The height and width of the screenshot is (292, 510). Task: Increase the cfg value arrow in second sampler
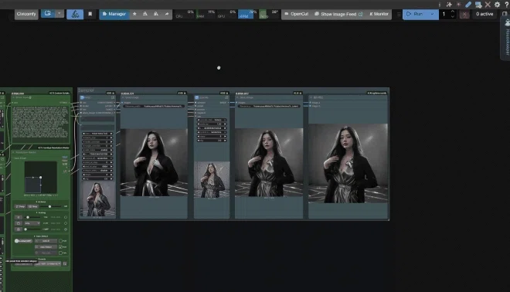tap(225, 141)
